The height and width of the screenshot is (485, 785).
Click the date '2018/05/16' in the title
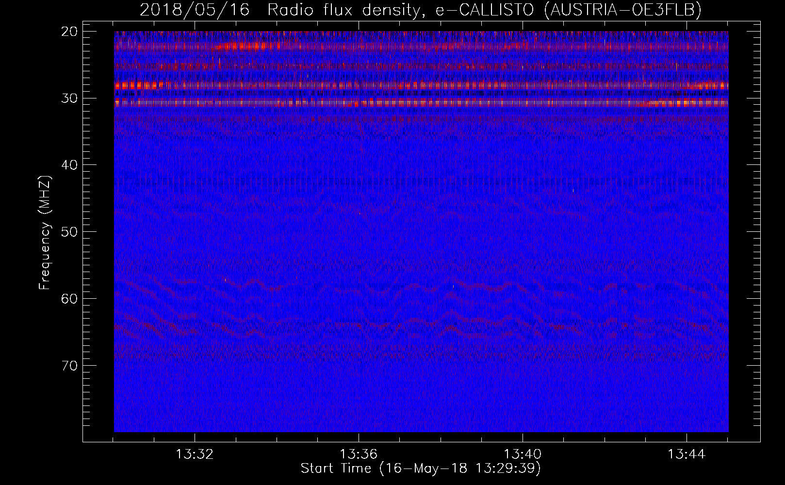pos(195,10)
